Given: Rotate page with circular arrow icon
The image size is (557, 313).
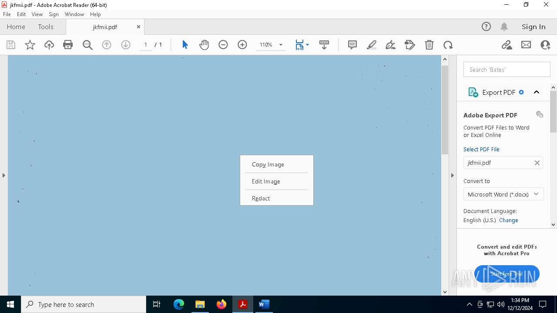Looking at the screenshot, I should (x=448, y=45).
